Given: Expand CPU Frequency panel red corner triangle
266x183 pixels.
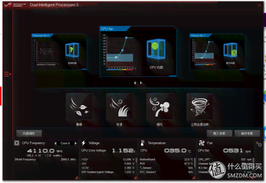Looking at the screenshot, I should (x=77, y=178).
